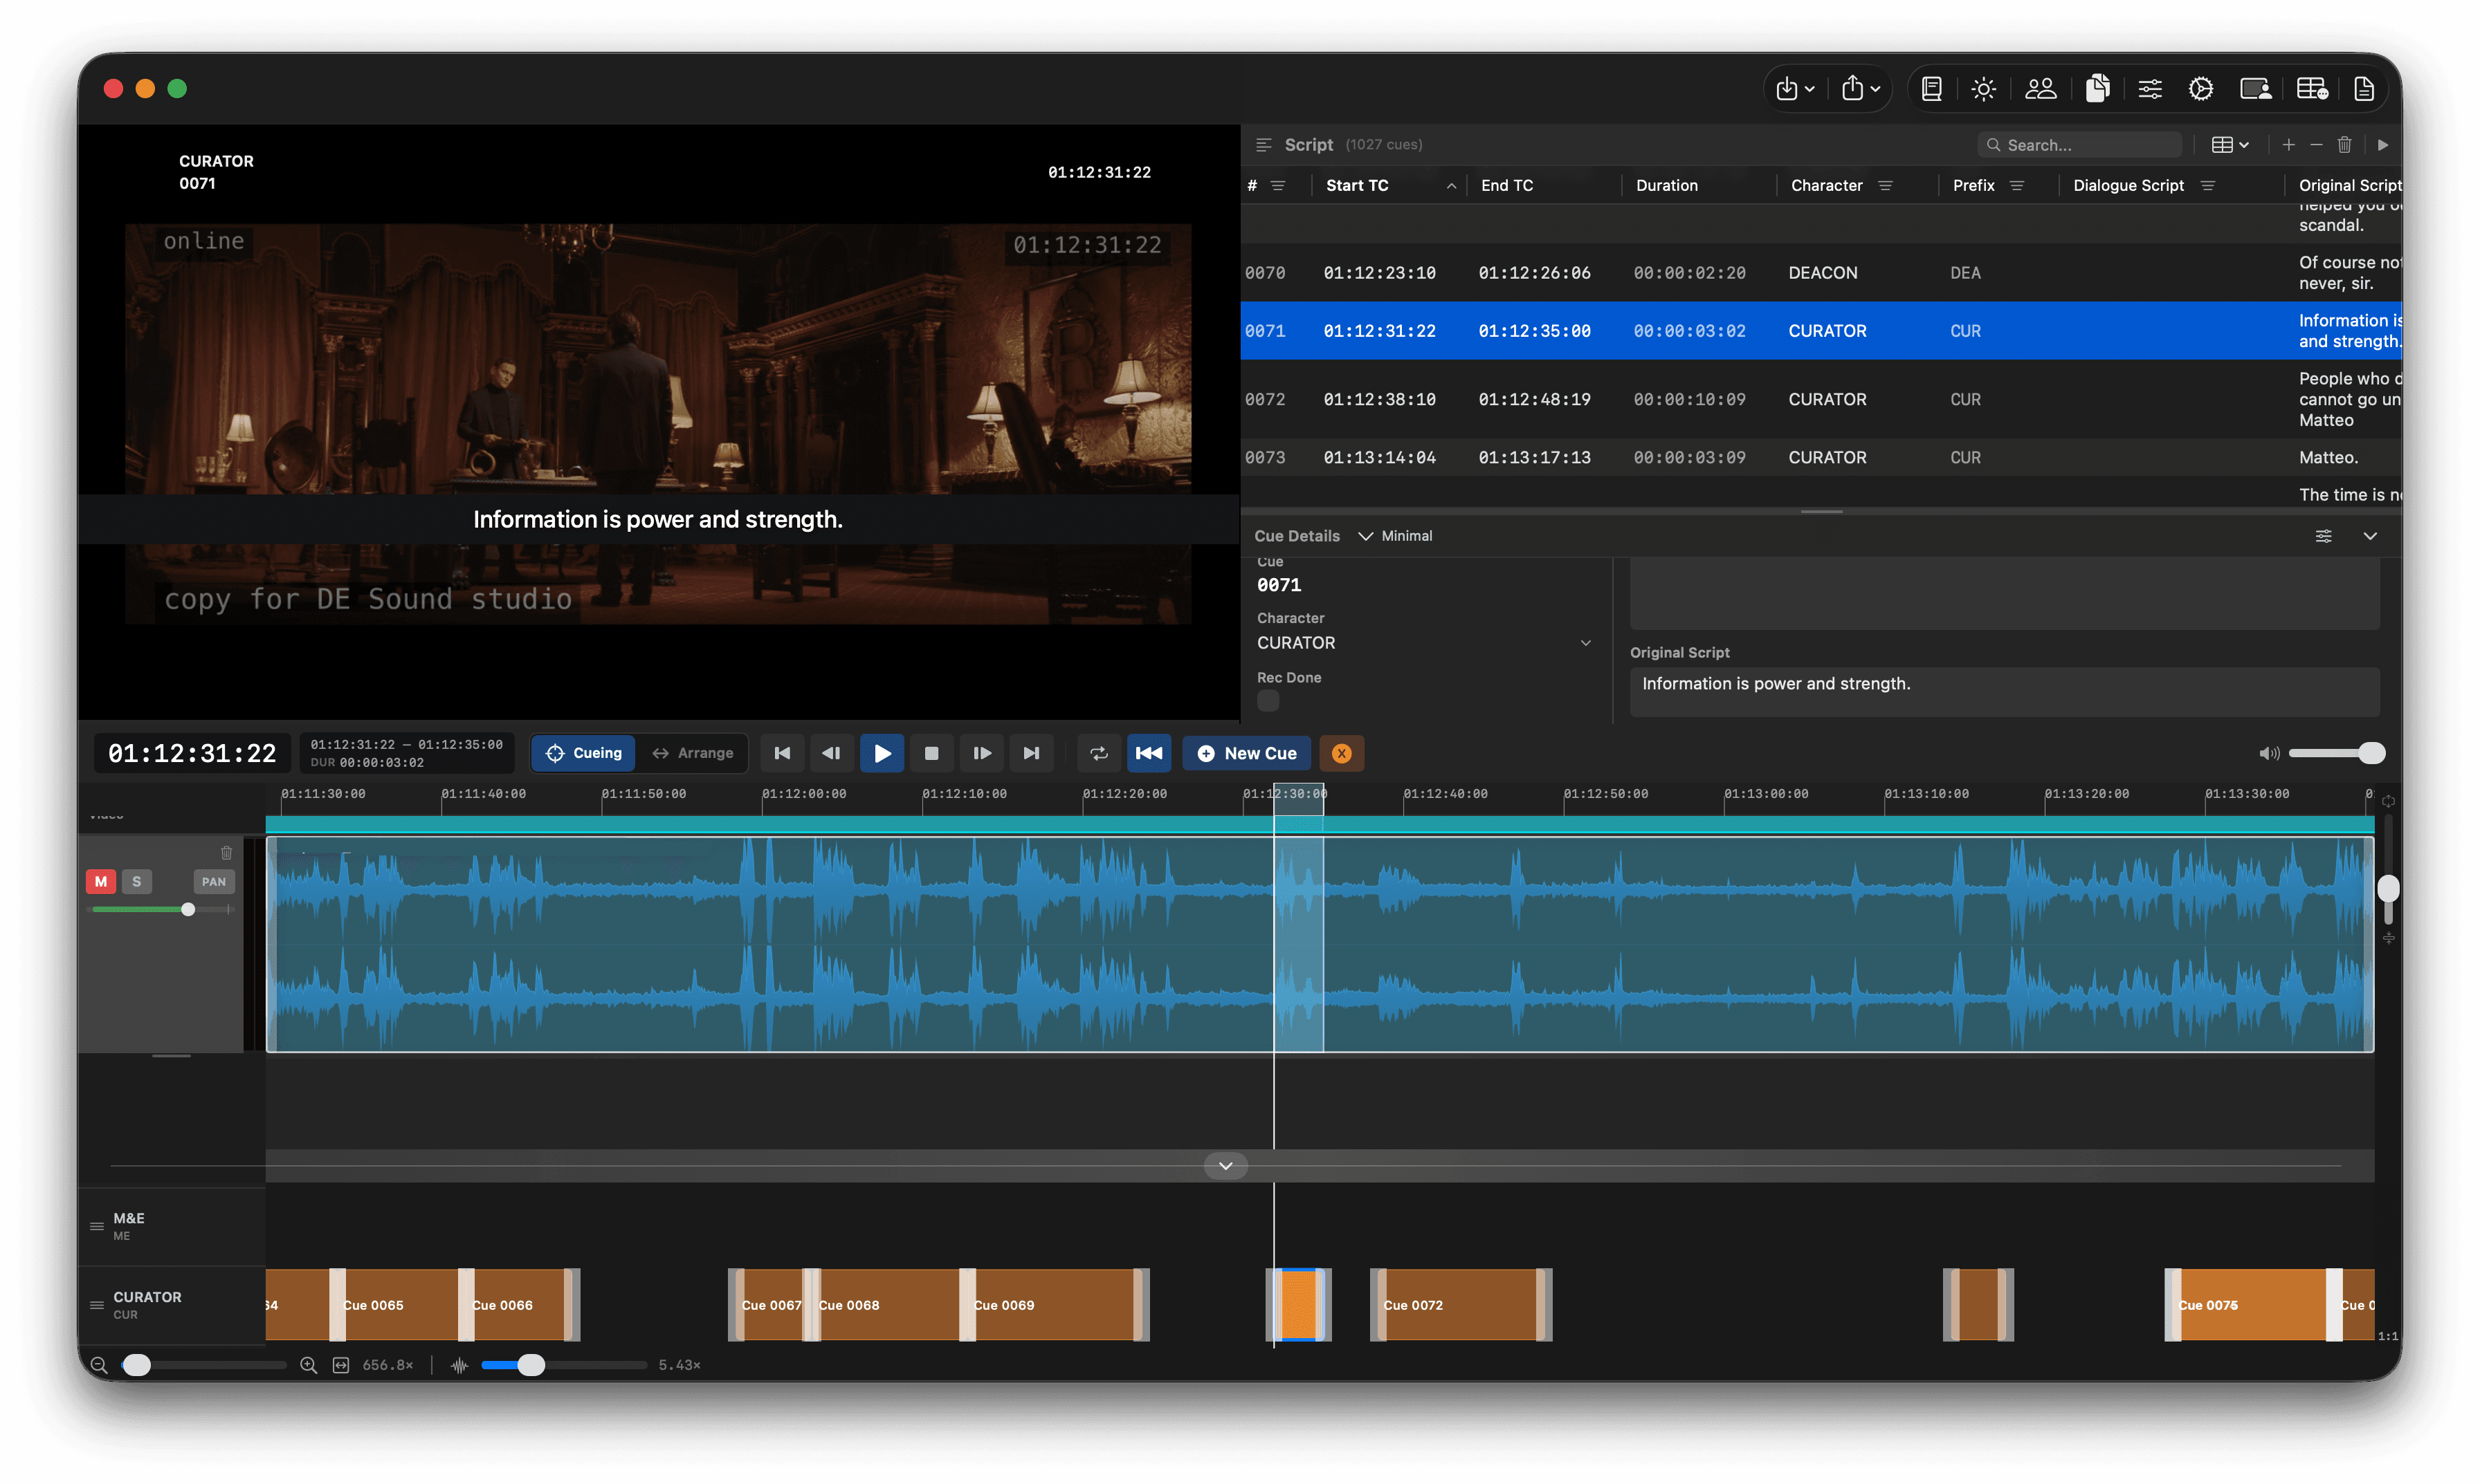Adjust the master volume slider
Viewport: 2480px width, 1484px height.
click(2337, 753)
